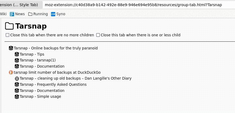This screenshot has height=113, width=235.
Task: Open the News bookmark
Action: pyautogui.click(x=20, y=14)
